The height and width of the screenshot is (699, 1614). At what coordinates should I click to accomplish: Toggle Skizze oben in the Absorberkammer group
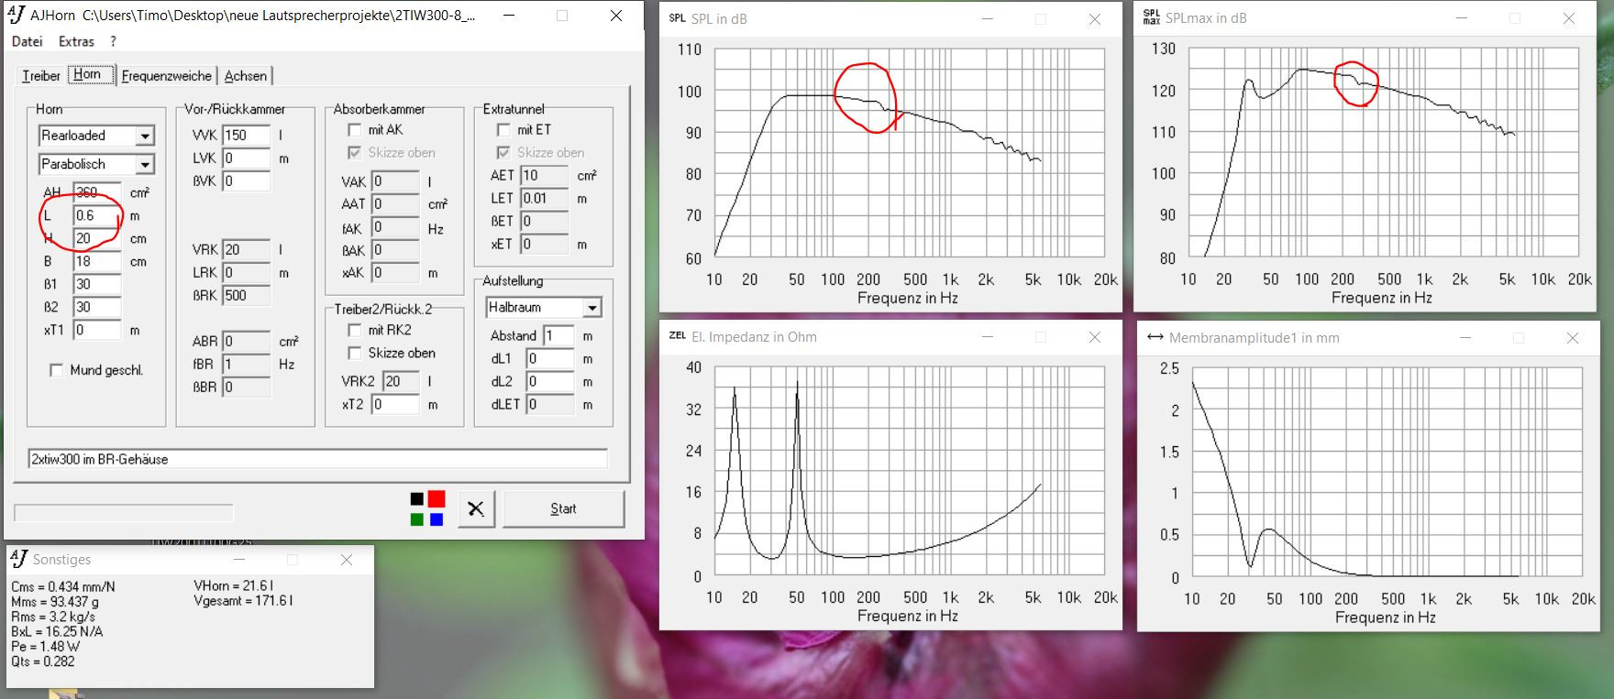click(x=355, y=153)
